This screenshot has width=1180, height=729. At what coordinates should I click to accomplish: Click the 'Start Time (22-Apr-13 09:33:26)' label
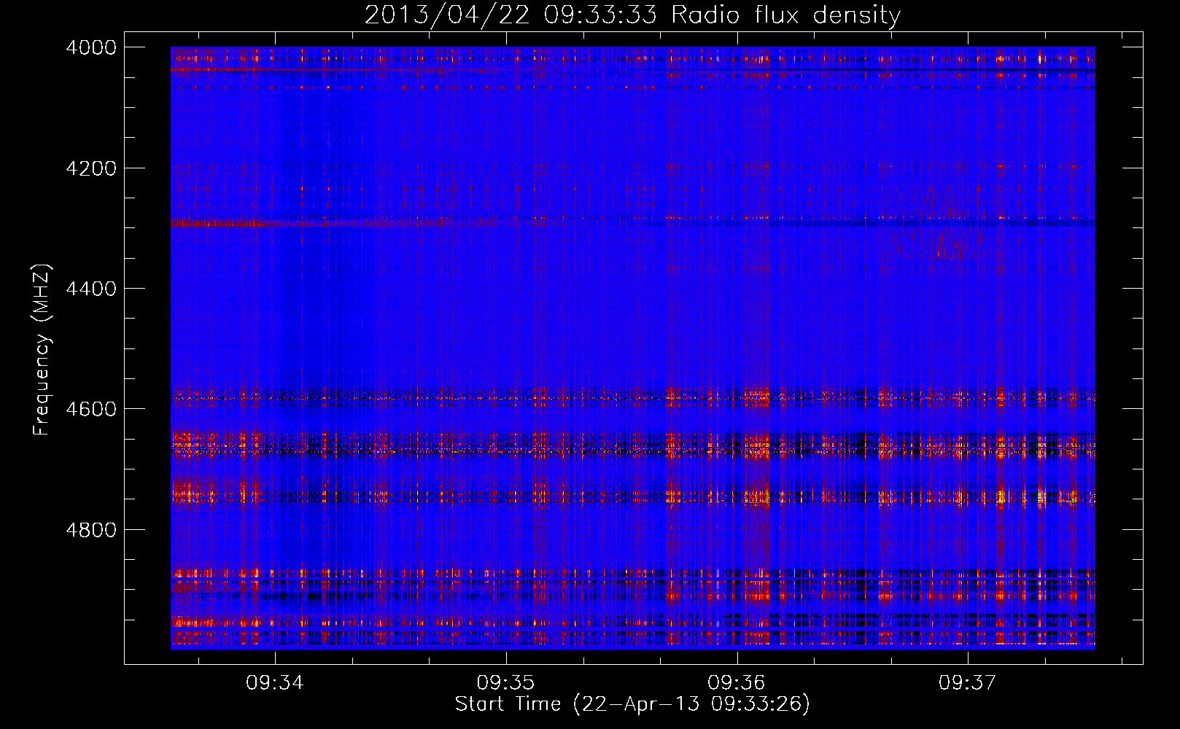click(x=632, y=704)
